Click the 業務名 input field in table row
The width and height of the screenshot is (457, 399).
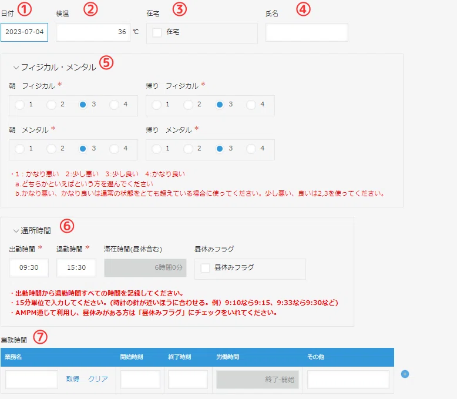32,380
